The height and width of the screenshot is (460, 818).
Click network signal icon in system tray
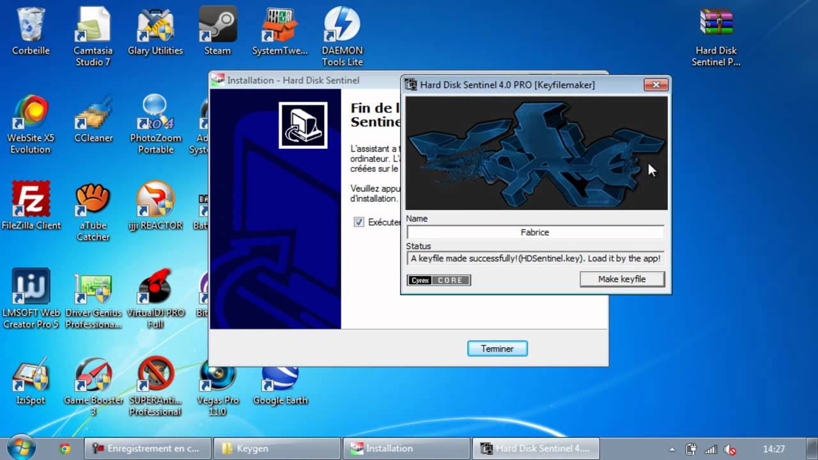pos(711,449)
